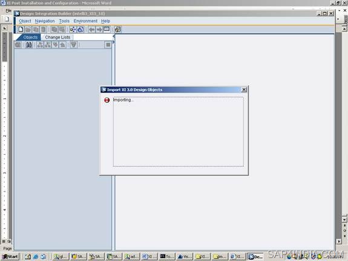Screen dimensions: 348x261
Task: Create a new object with toolbar icon
Action: [x=21, y=29]
